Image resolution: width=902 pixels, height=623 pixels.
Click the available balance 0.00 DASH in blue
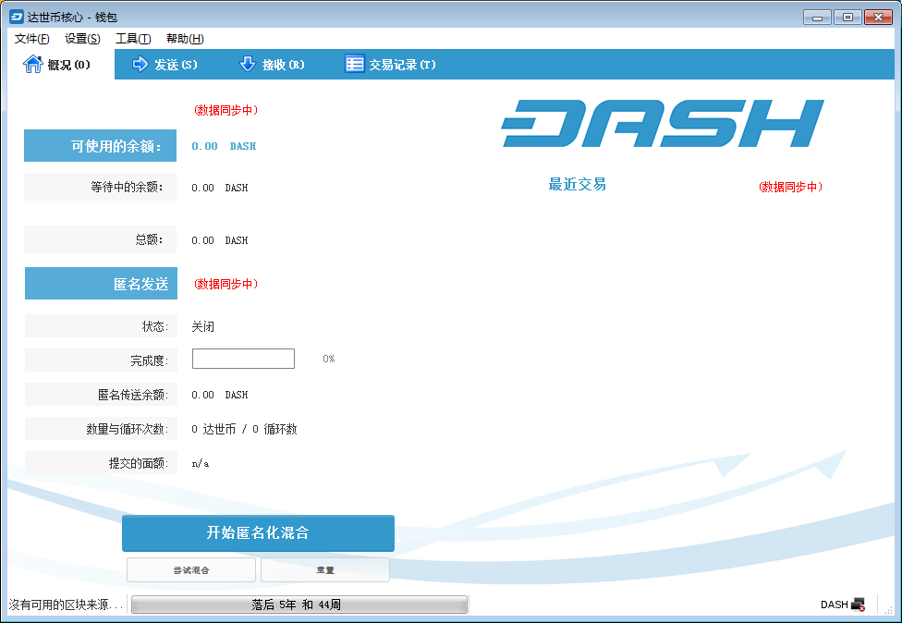(224, 146)
